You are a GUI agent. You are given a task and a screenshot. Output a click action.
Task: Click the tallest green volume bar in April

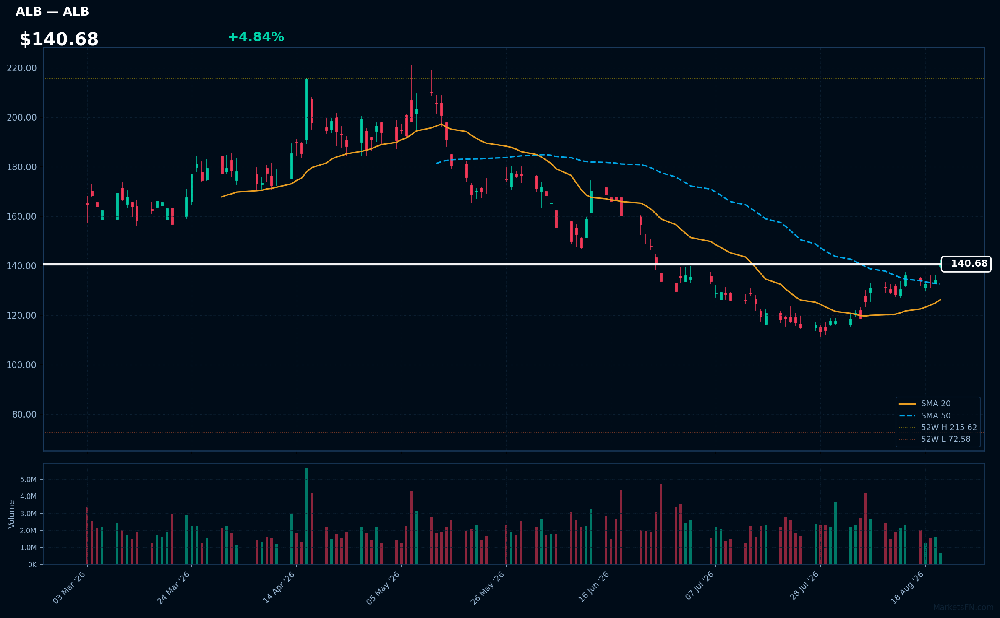[307, 516]
